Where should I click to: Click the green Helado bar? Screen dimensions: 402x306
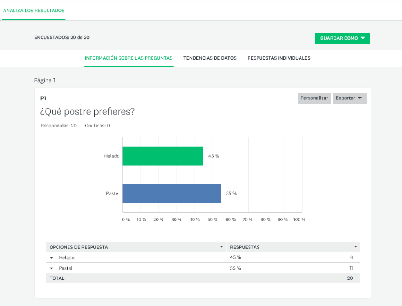[163, 156]
